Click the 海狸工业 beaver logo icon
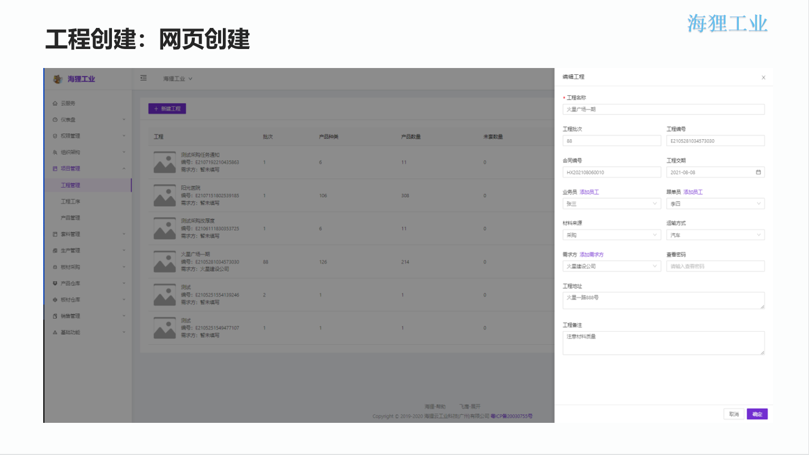Screen dimensions: 809x455 point(58,79)
